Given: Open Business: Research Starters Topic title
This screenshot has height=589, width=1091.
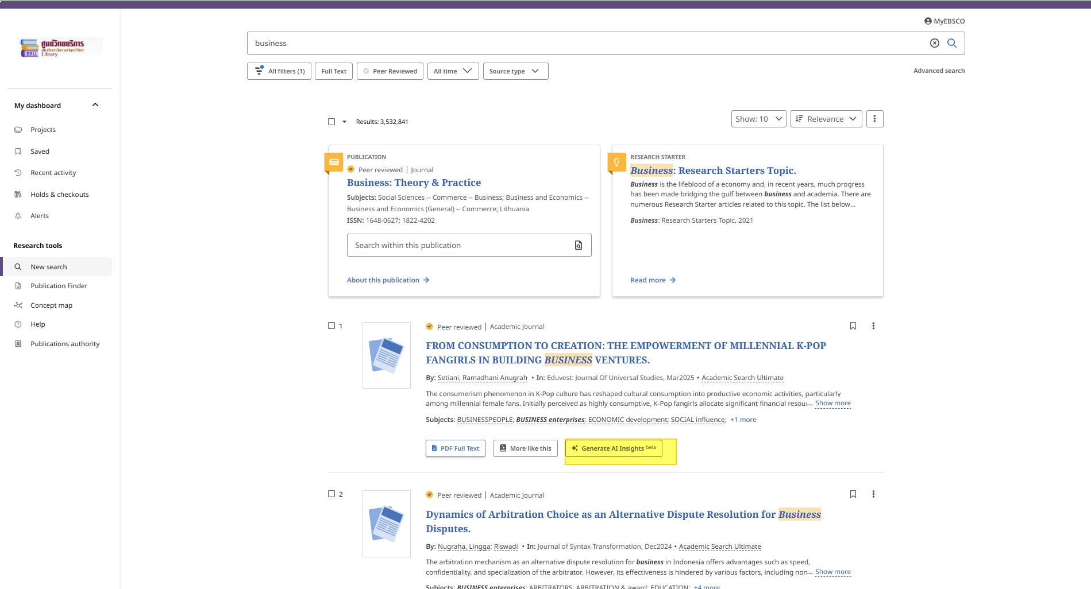Looking at the screenshot, I should coord(713,170).
